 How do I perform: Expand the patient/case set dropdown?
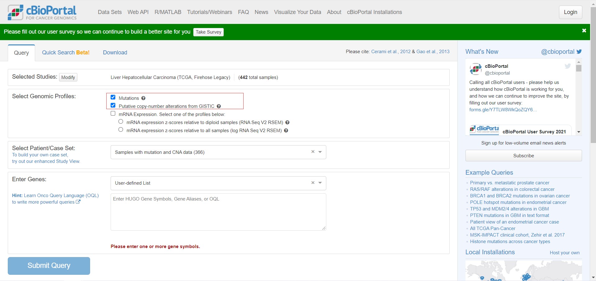320,152
